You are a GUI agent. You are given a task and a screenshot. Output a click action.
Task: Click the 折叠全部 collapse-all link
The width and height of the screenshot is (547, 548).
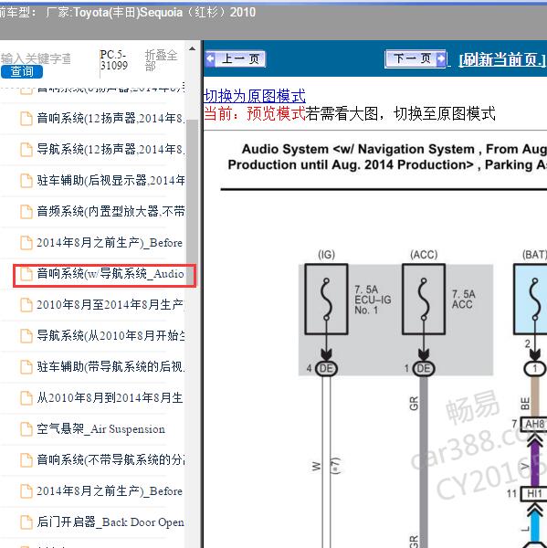tap(161, 60)
